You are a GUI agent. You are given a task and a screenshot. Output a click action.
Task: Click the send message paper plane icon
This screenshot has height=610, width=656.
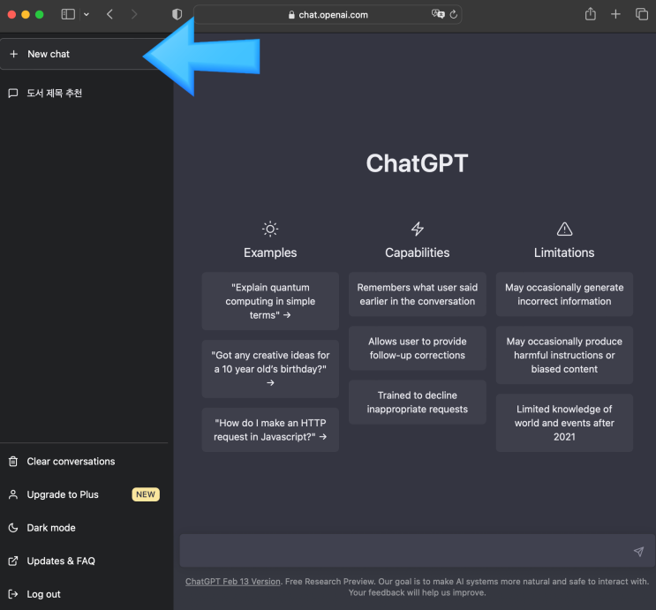click(638, 552)
